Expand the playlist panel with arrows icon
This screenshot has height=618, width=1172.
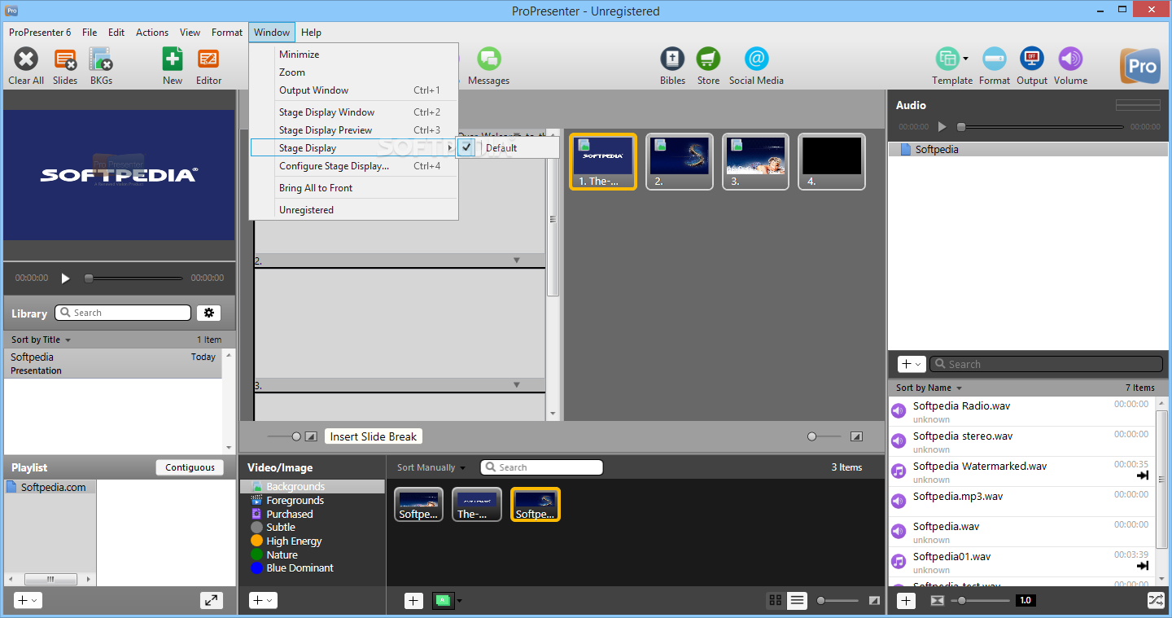click(x=212, y=600)
